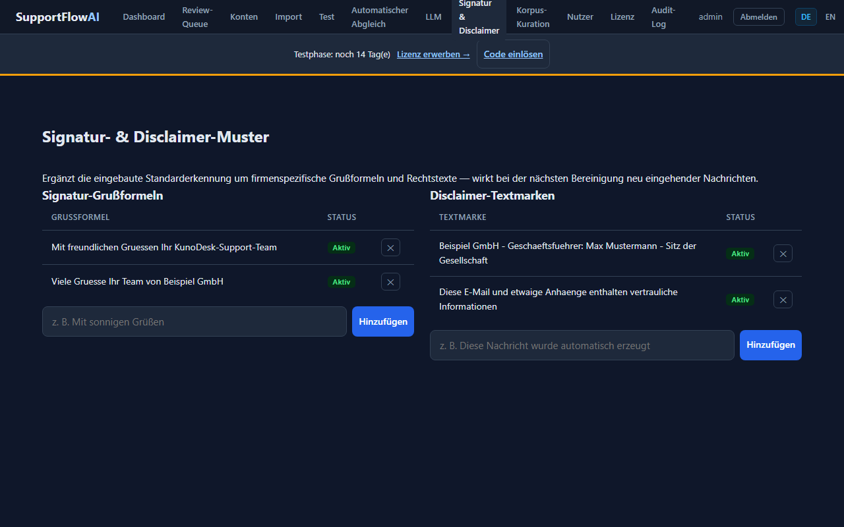This screenshot has height=527, width=844.
Task: Delete the 'Viele Gruesse Ihr Team' greeting
Action: (390, 282)
